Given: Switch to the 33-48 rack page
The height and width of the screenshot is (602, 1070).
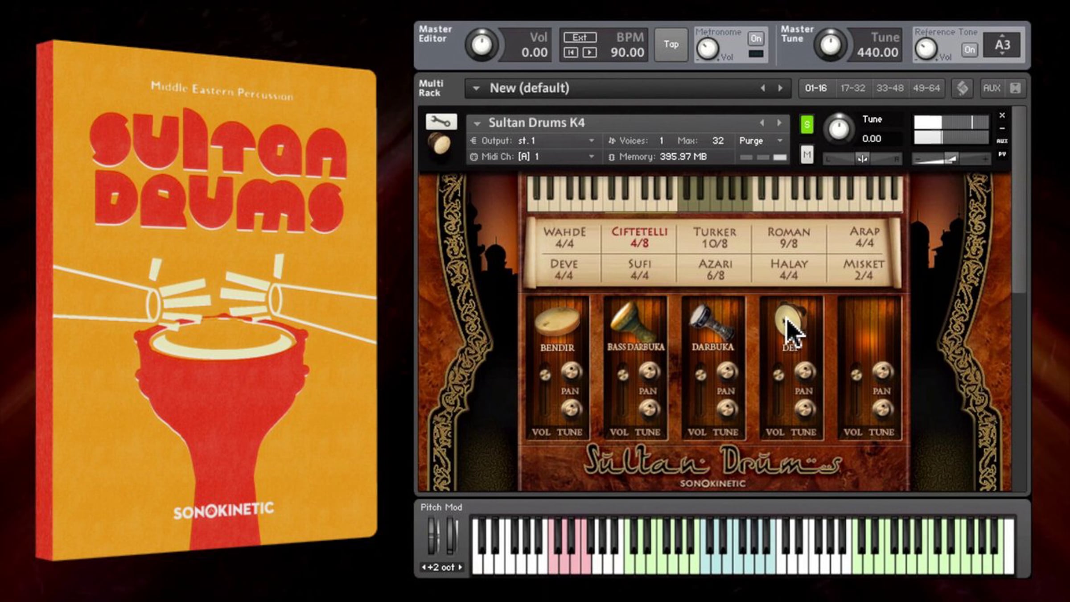Looking at the screenshot, I should pyautogui.click(x=889, y=88).
